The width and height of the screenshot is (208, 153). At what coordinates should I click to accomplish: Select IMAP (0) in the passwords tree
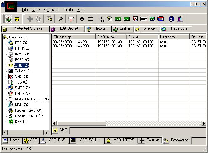(22, 54)
